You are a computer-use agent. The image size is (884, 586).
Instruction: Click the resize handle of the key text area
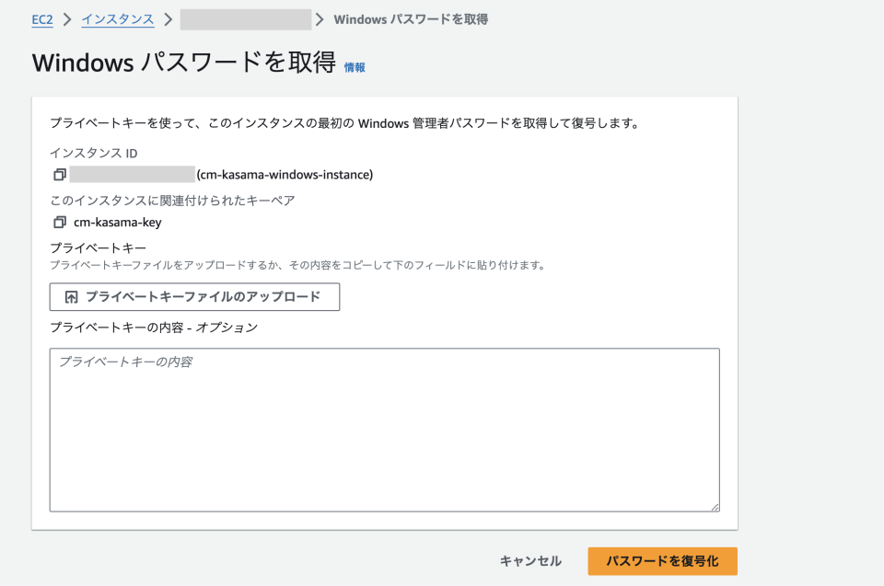click(x=715, y=506)
